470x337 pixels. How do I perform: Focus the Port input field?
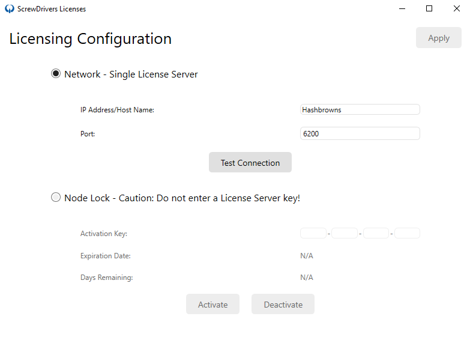click(x=360, y=133)
